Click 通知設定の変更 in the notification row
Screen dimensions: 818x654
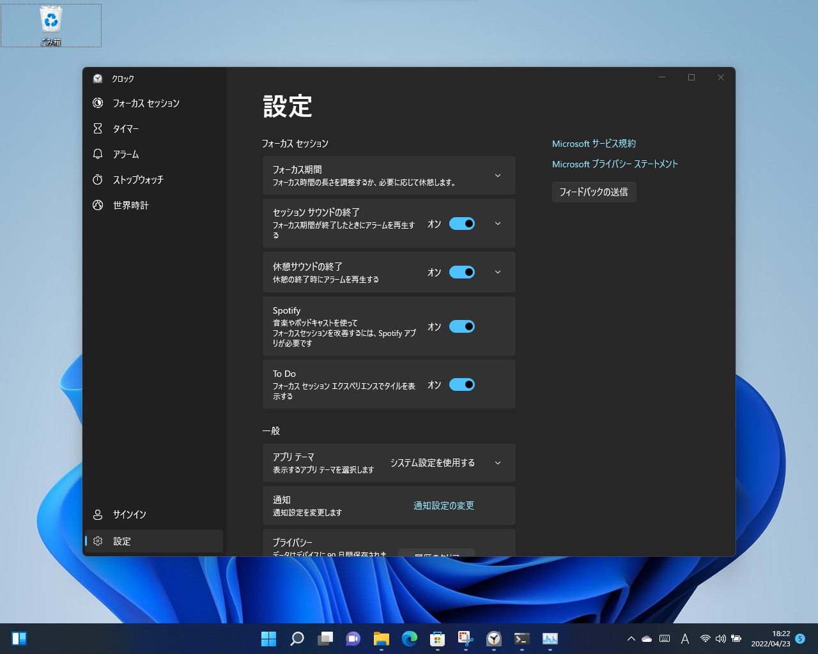pos(444,505)
